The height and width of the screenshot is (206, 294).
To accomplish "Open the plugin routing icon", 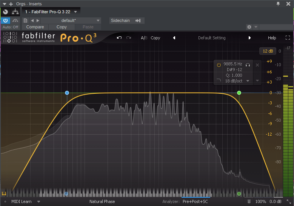I will pyautogui.click(x=15, y=12).
